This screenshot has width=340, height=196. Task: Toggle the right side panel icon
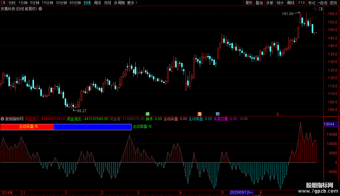click(321, 9)
